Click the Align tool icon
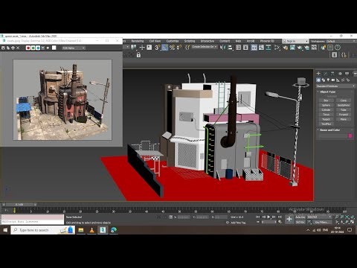 click(230, 47)
